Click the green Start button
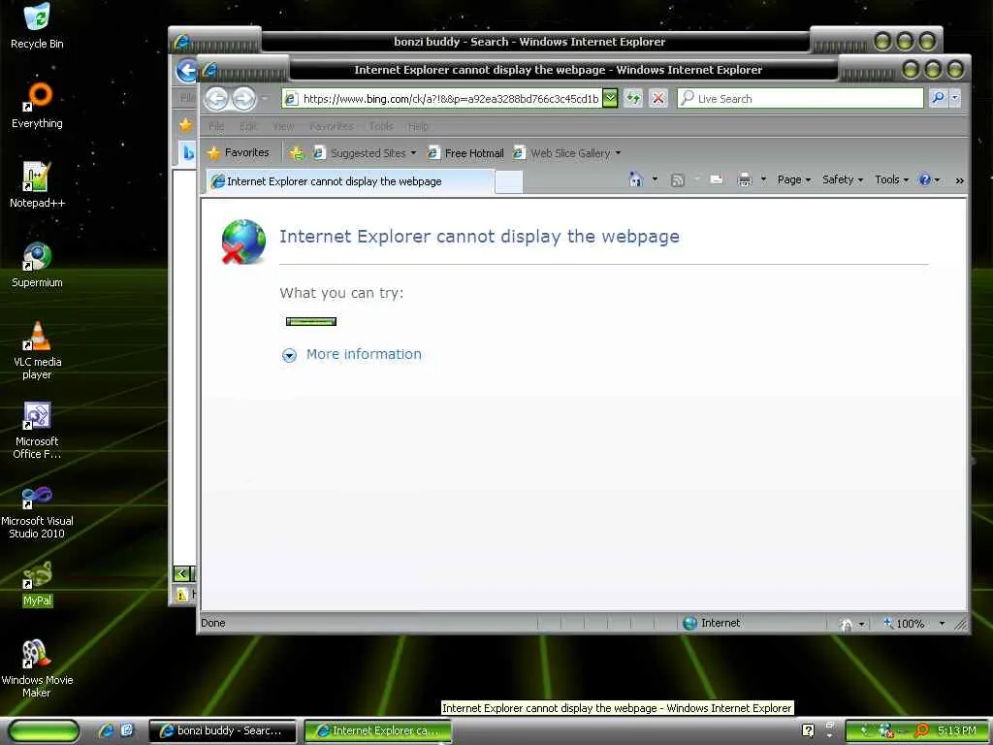The image size is (993, 745). pyautogui.click(x=45, y=731)
